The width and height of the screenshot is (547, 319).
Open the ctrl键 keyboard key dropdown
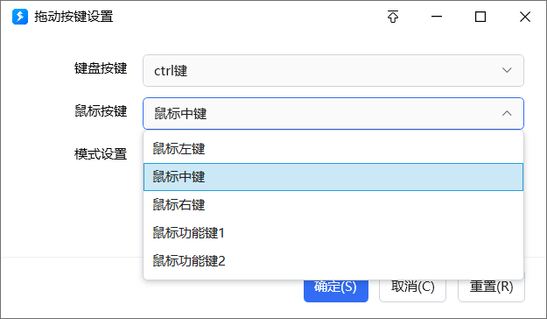coord(333,70)
